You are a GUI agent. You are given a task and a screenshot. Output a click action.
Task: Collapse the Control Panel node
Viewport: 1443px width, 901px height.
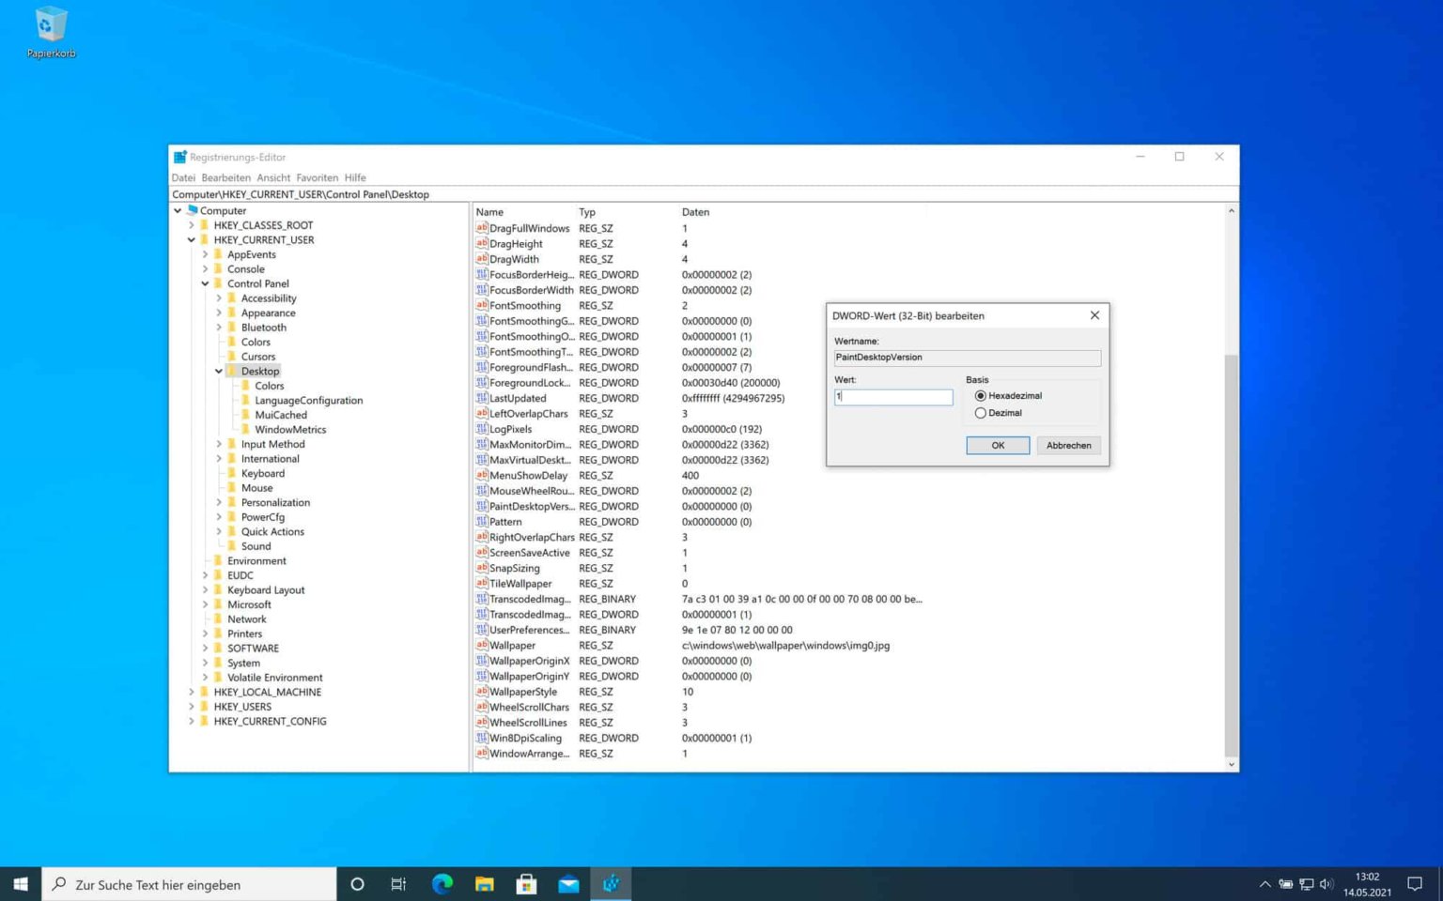205,283
